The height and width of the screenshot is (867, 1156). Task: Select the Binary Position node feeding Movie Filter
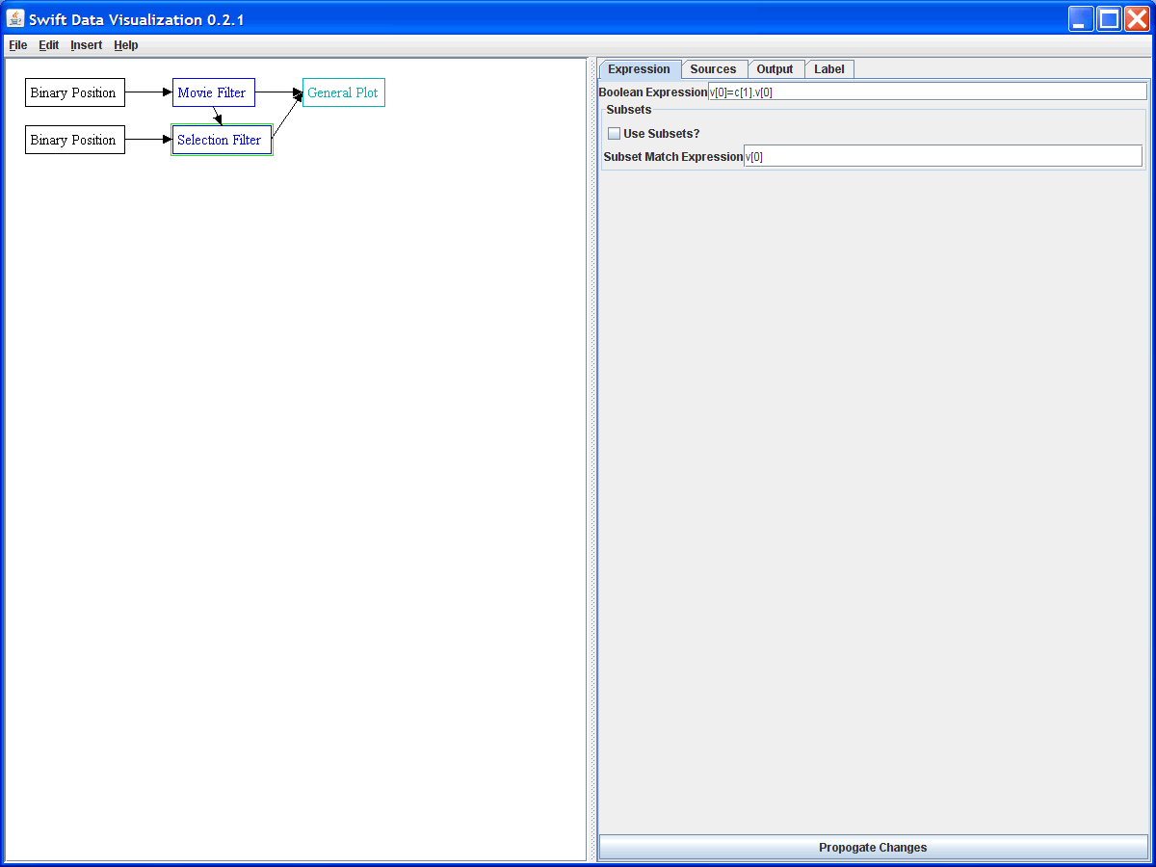click(75, 92)
